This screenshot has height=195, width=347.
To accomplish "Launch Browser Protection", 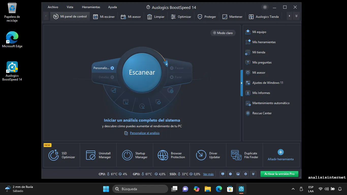I will pos(171,155).
